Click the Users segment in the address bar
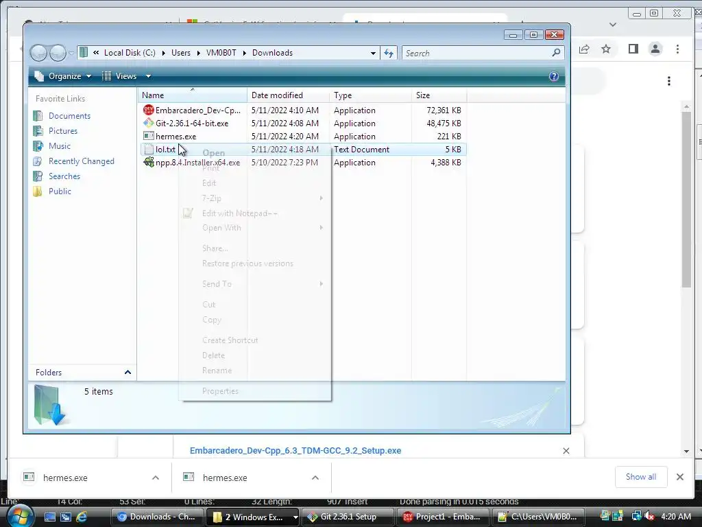The width and height of the screenshot is (702, 527). pos(181,53)
